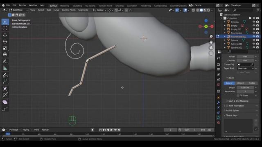Hide Cylinder object in viewport
This screenshot has width=262, height=147.
(x=254, y=22)
